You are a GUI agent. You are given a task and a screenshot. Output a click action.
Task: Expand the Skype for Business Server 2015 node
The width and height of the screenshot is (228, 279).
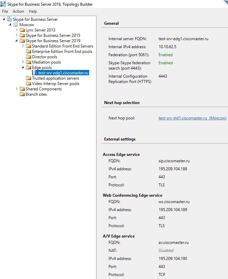coord(17,35)
